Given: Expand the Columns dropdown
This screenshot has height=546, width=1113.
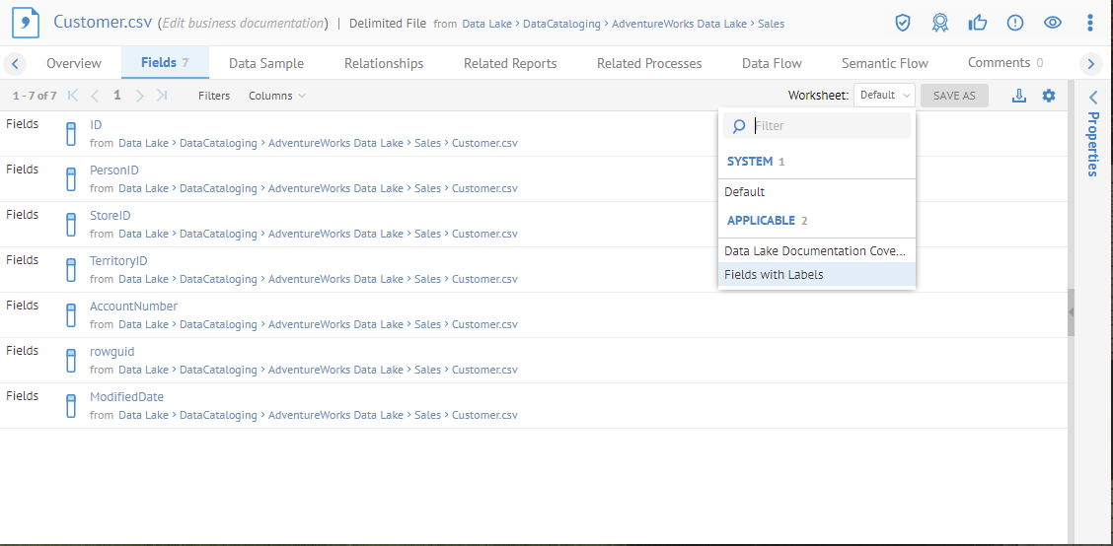Looking at the screenshot, I should click(x=277, y=96).
